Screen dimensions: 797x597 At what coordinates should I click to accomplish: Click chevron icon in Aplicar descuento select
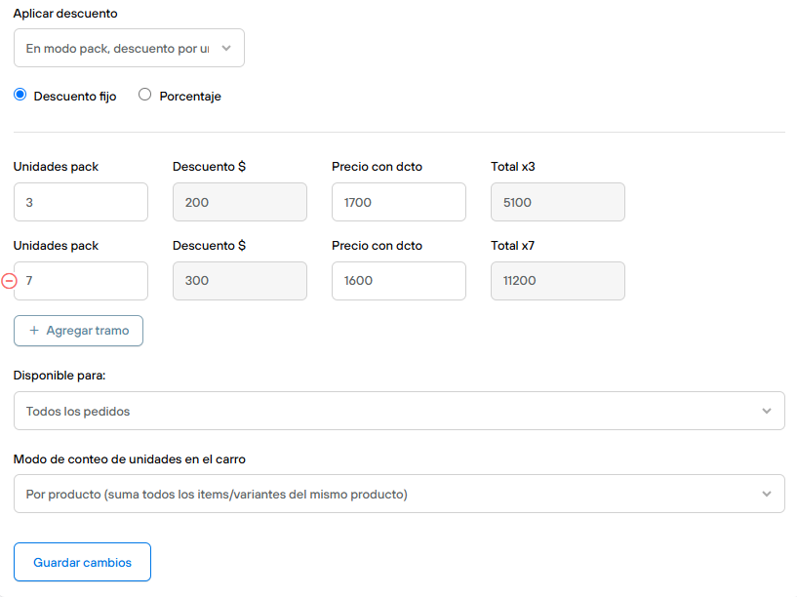[x=226, y=48]
